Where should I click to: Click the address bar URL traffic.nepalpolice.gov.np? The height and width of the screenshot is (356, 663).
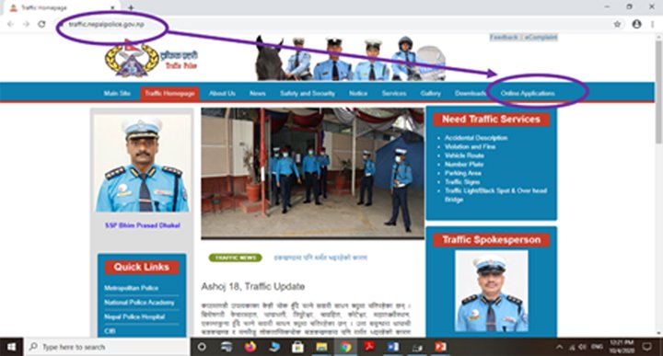click(x=107, y=25)
